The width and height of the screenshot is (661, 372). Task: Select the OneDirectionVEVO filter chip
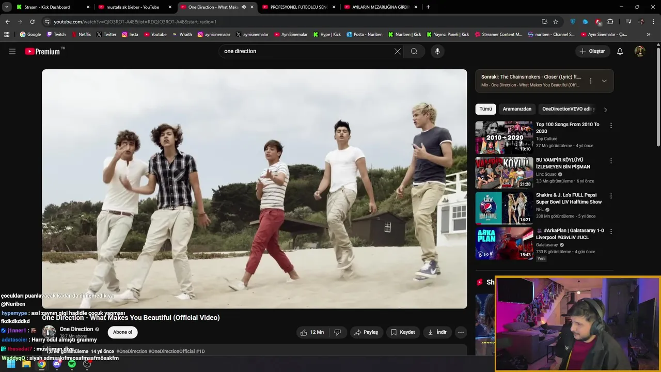click(x=568, y=109)
